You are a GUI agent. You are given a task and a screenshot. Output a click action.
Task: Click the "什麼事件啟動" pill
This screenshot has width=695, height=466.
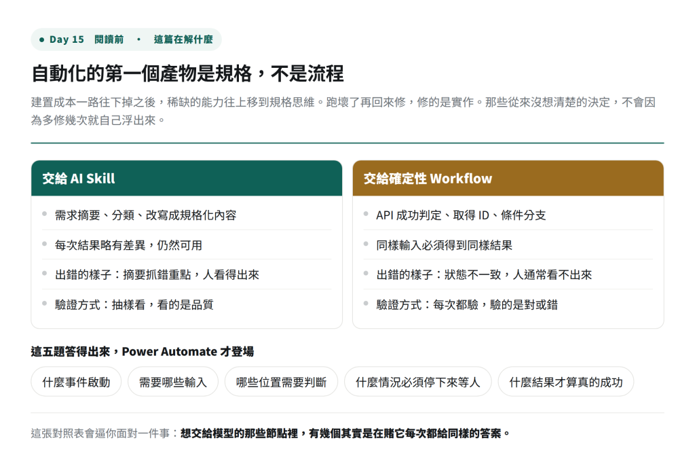(76, 382)
